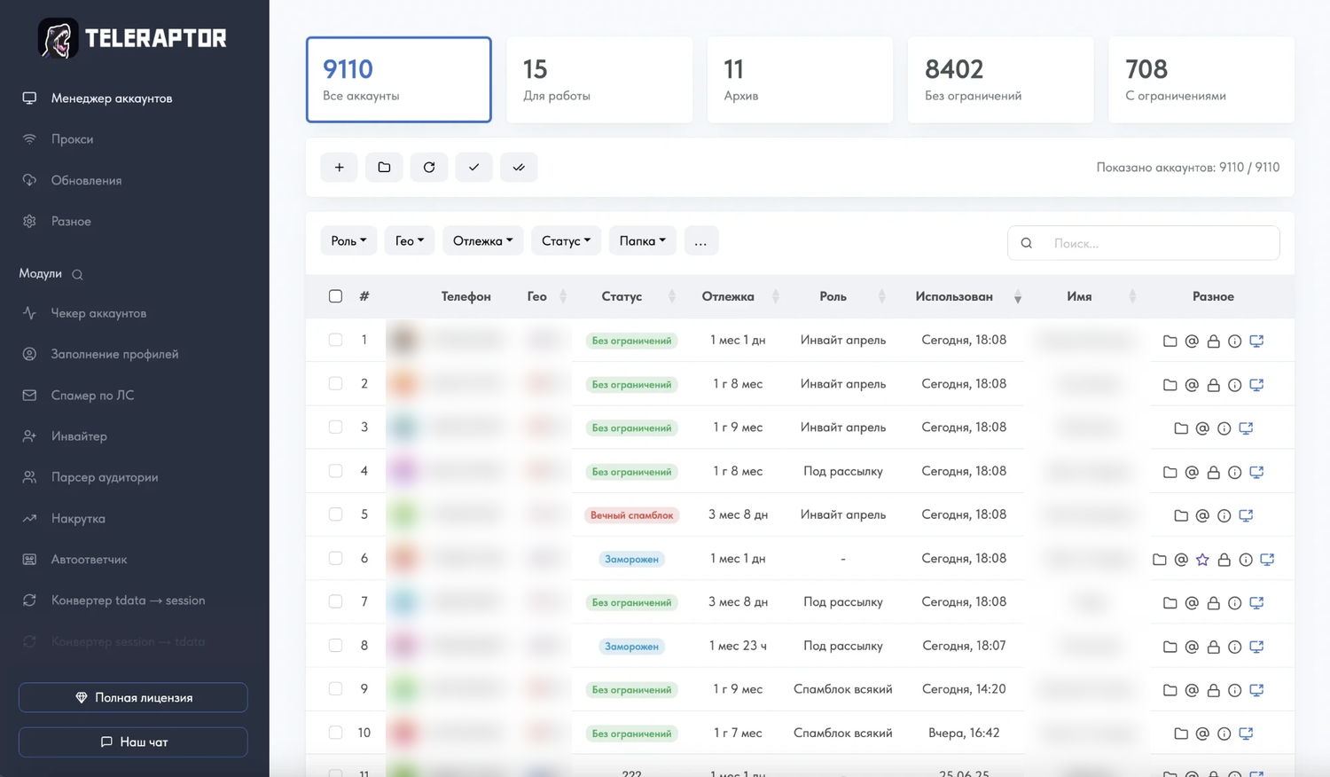Open the Чекер аккаунтов module
This screenshot has width=1330, height=777.
[x=98, y=313]
